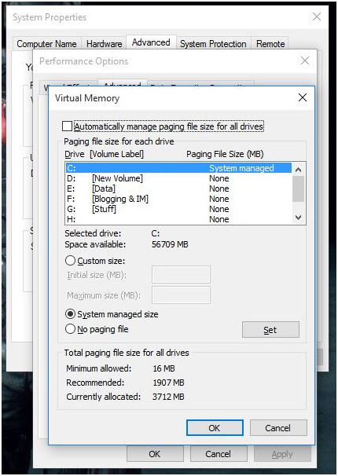The height and width of the screenshot is (476, 338).
Task: Confirm Virtual Memory with OK
Action: [215, 428]
